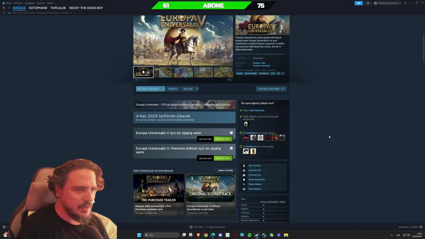Click Hepsini Görüntüle for events
This screenshot has height=239, width=425.
coord(225,170)
